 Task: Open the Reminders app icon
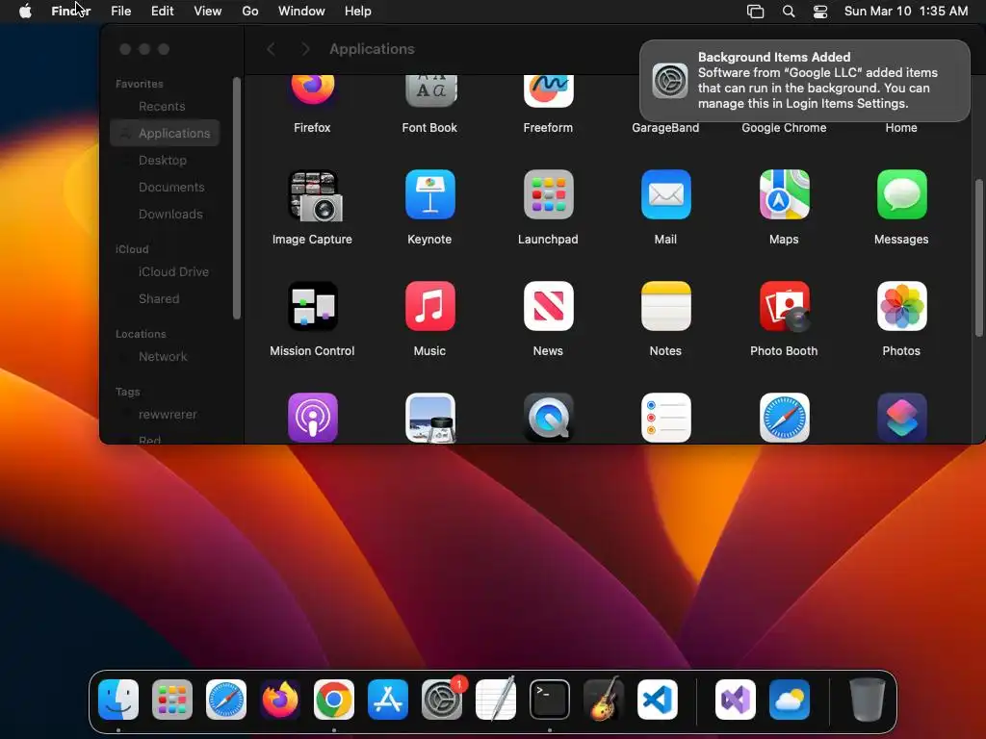[x=666, y=418]
